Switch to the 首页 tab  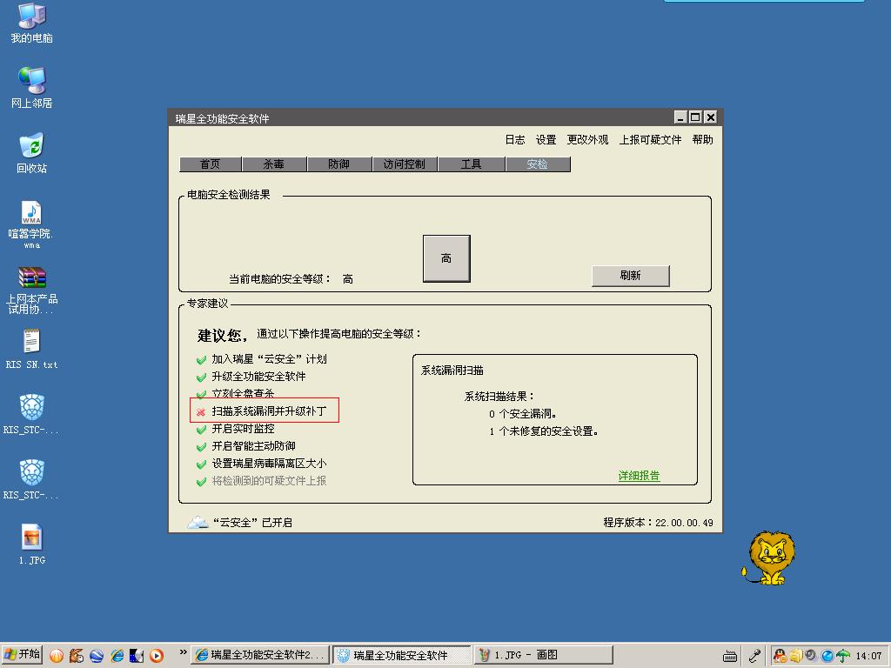(x=211, y=164)
